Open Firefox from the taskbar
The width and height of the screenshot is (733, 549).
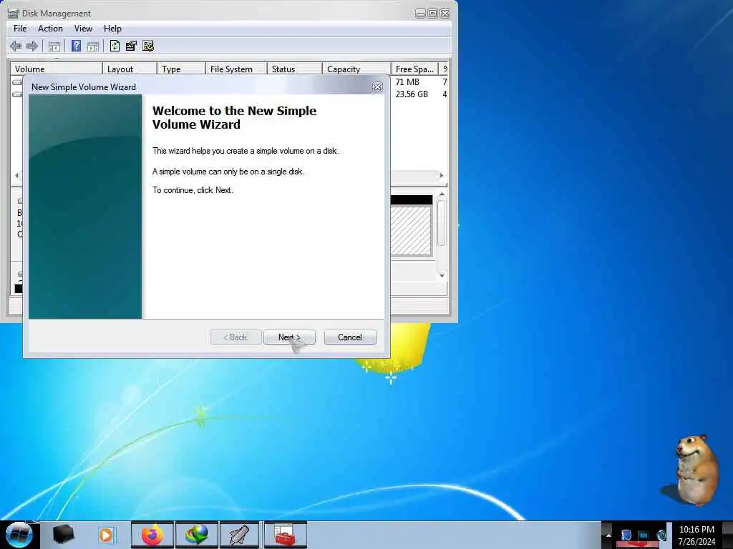(x=152, y=535)
